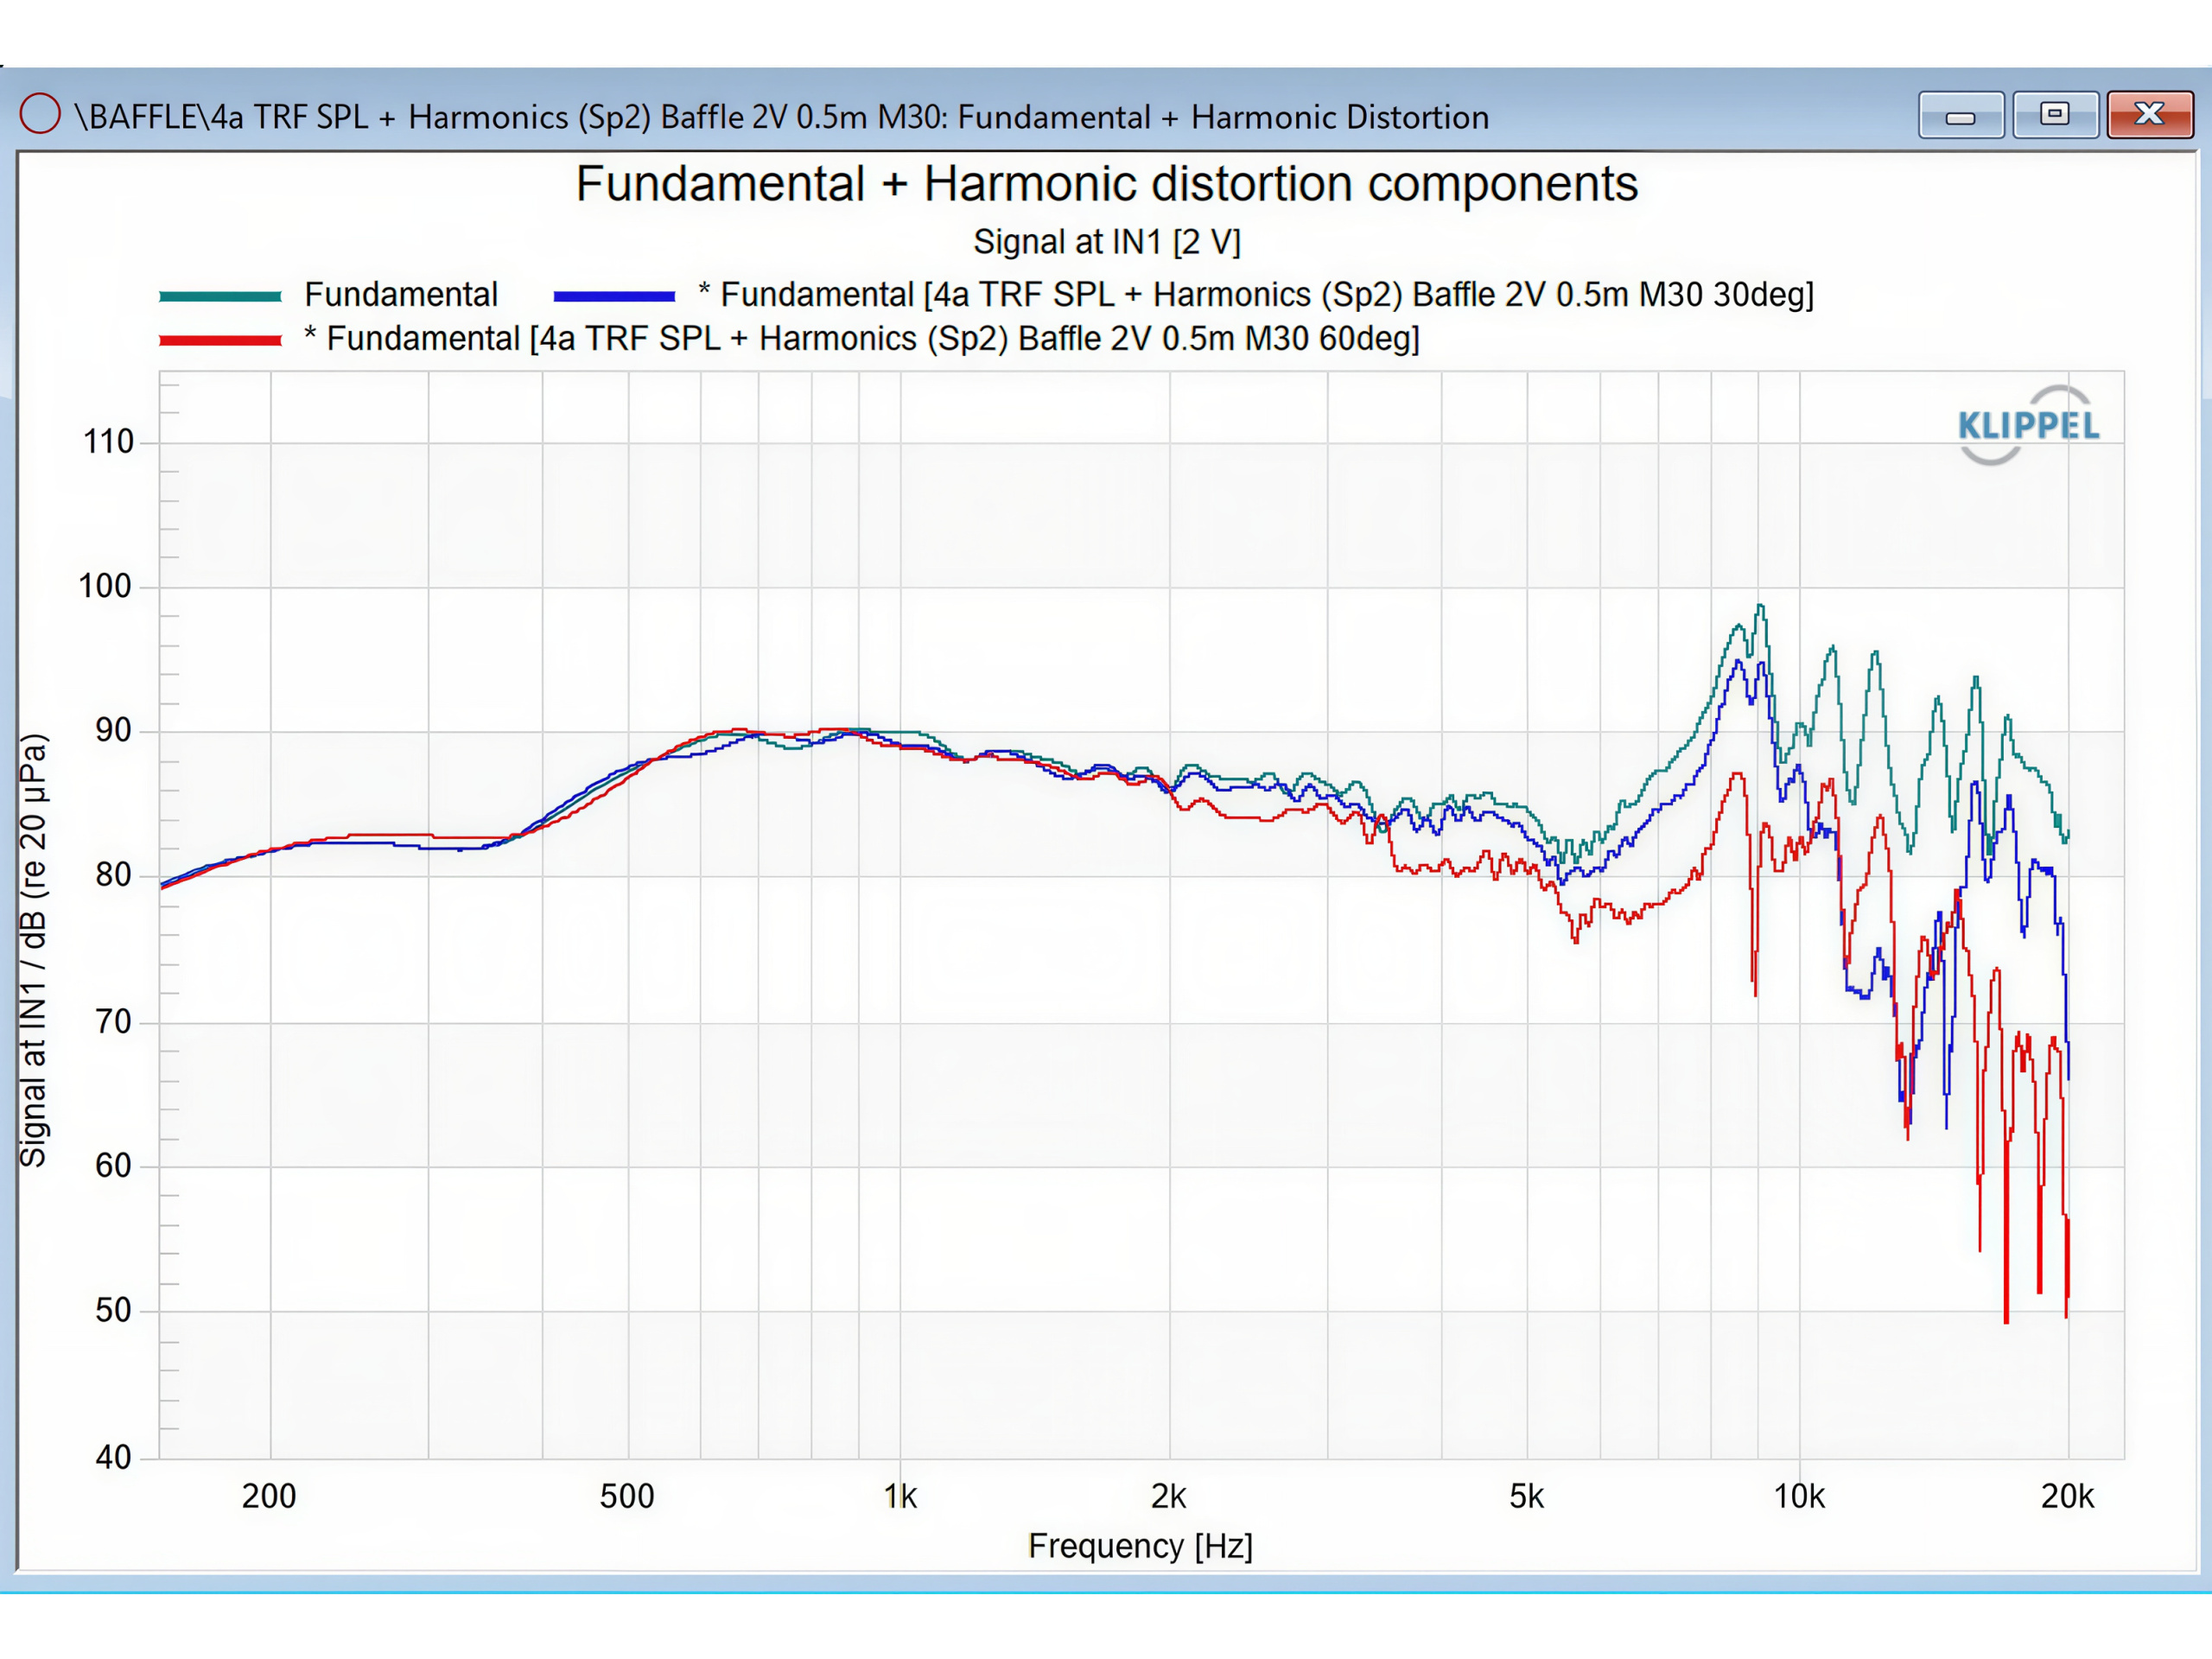Close the Harmonic Distortion chart window
2212x1659 pixels.
(2149, 115)
